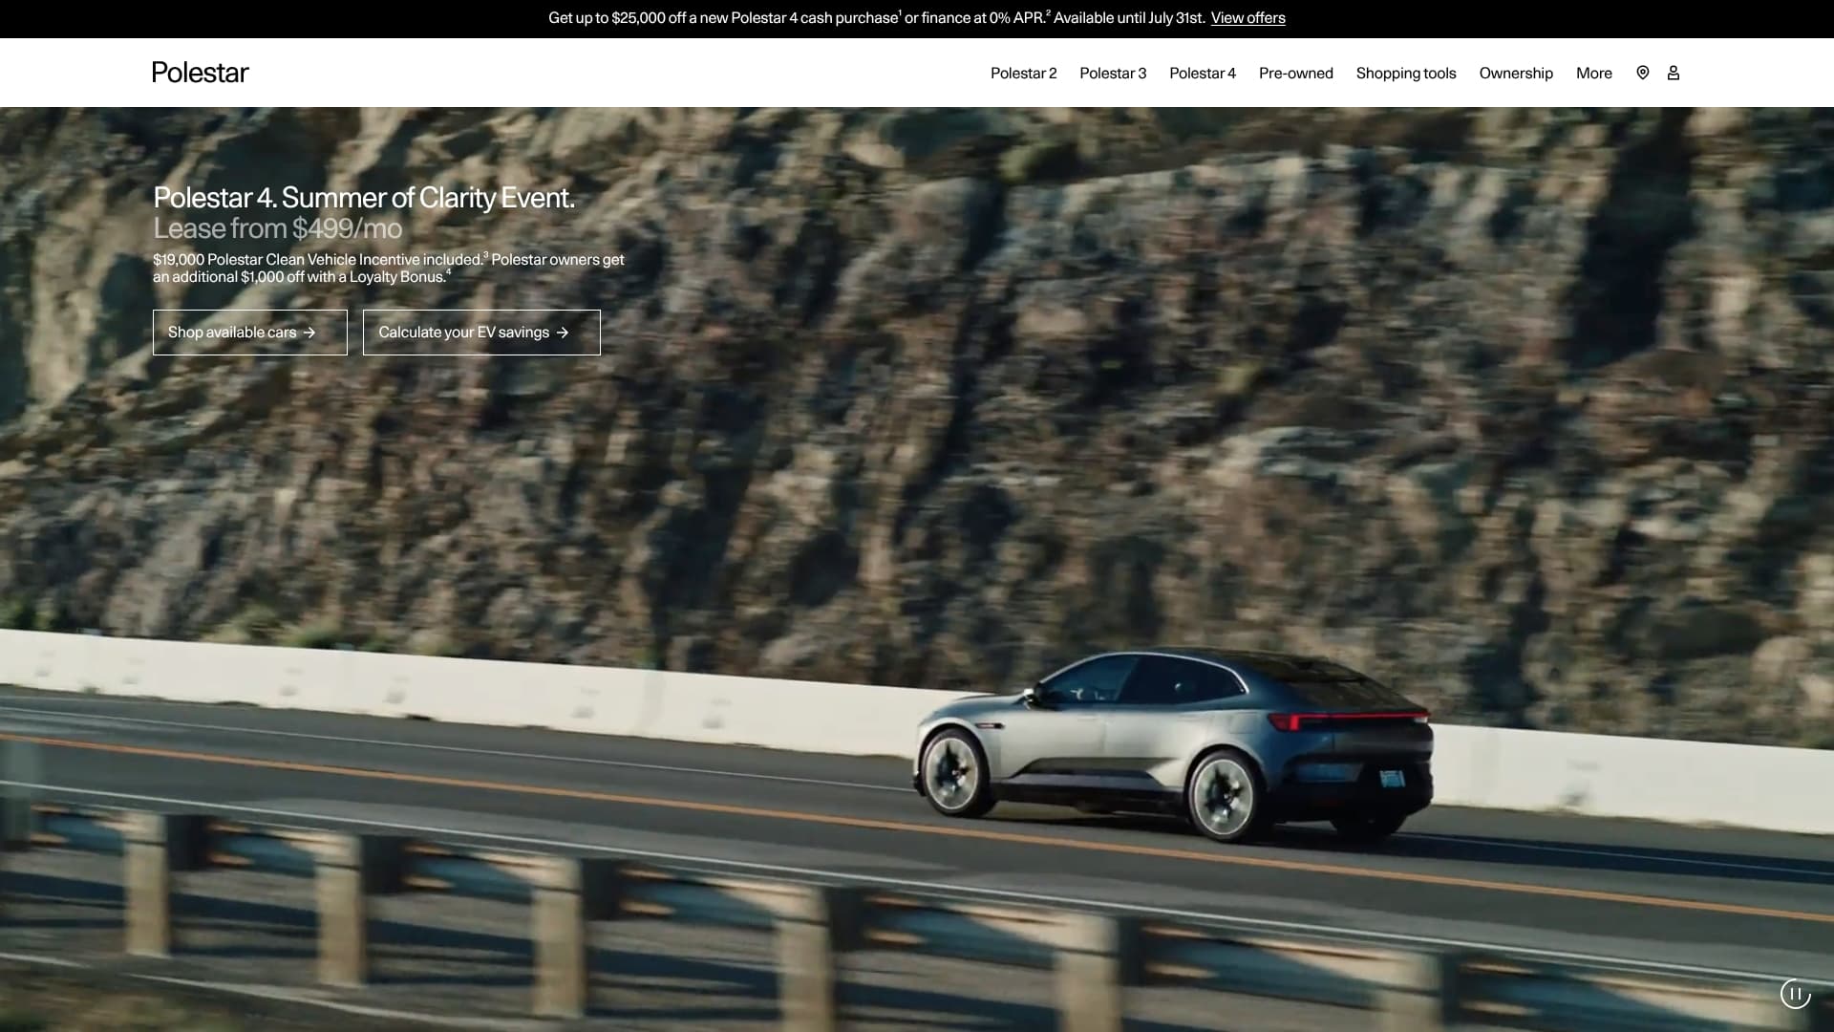Expand the More menu

(1594, 73)
